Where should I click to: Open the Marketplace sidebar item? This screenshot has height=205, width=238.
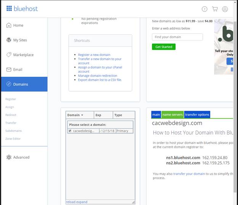24,55
